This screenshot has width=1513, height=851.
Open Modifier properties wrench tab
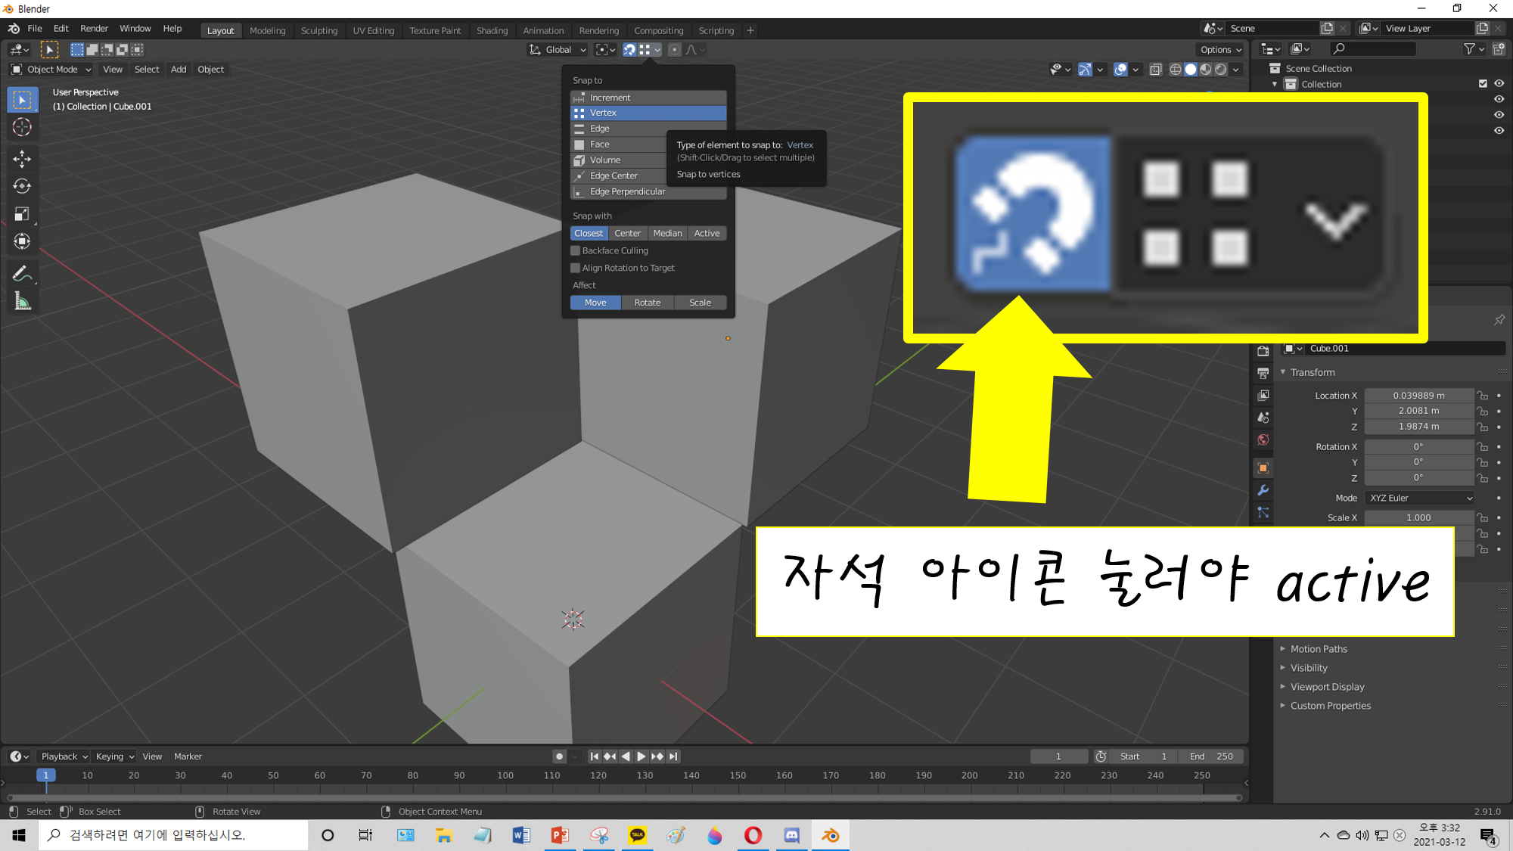click(1263, 490)
